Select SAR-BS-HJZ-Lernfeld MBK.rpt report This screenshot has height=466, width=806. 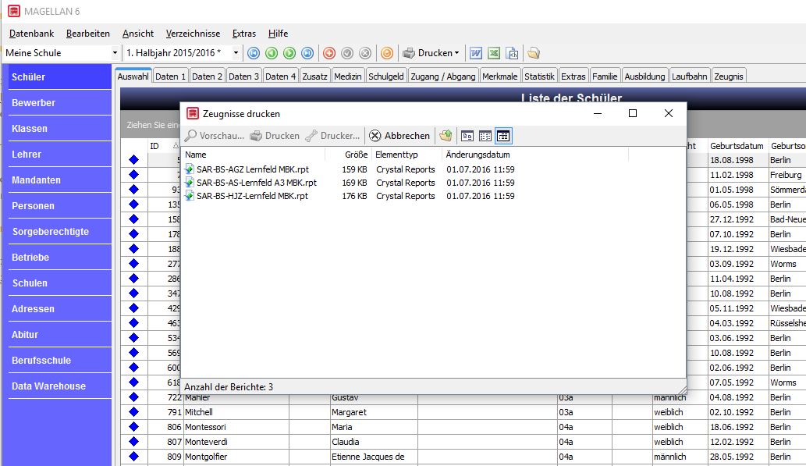coord(252,196)
